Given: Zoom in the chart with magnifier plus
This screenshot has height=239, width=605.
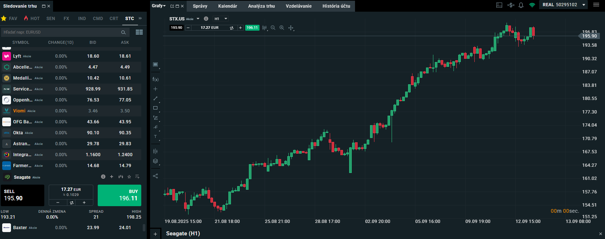Looking at the screenshot, I should click(x=282, y=28).
